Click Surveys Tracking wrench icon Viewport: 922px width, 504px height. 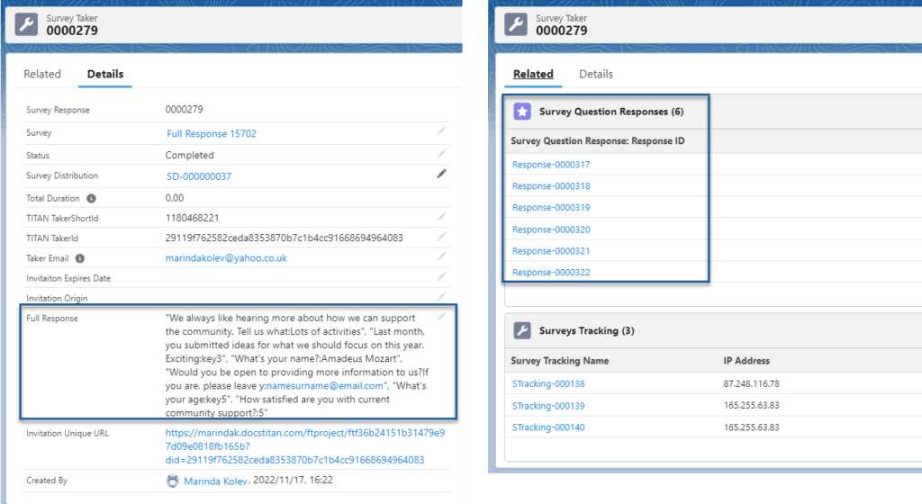click(x=522, y=330)
